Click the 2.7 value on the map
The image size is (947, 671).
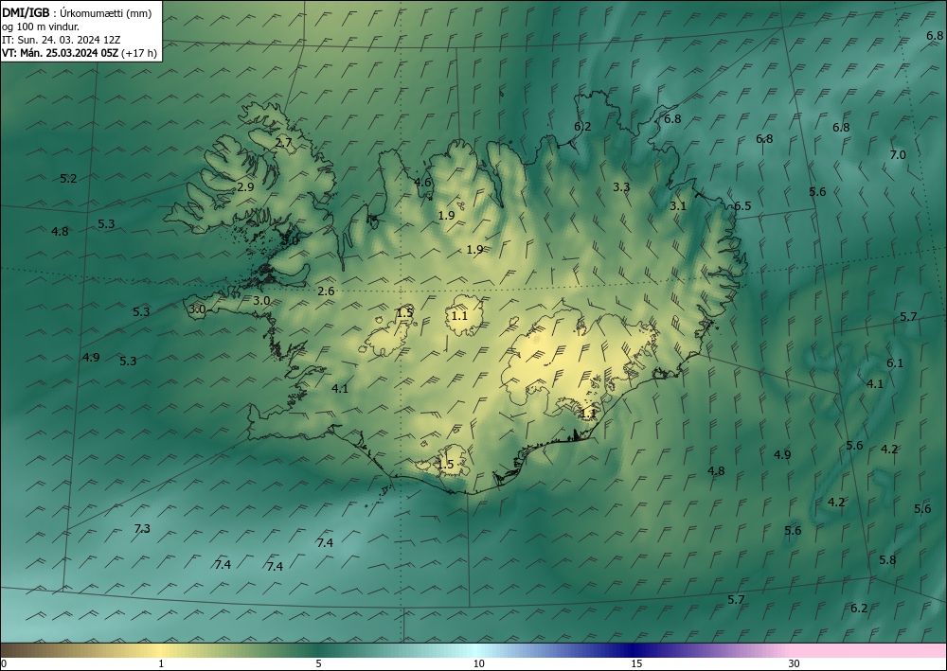283,143
